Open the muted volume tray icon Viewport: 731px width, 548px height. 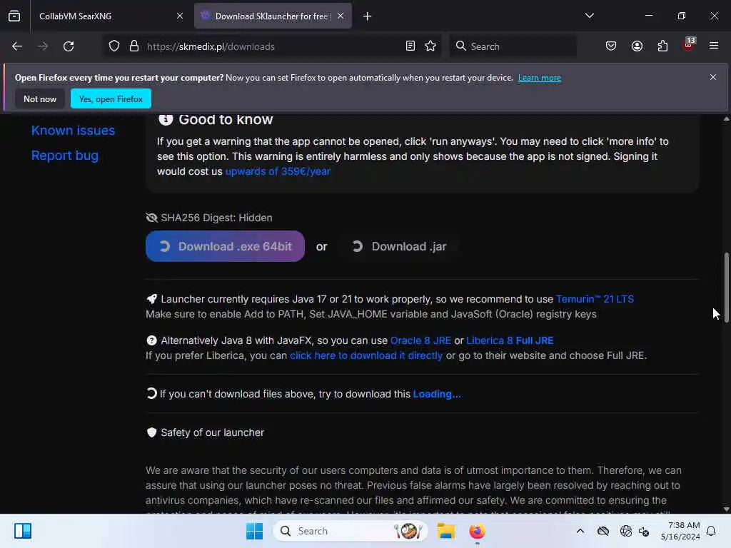(645, 531)
